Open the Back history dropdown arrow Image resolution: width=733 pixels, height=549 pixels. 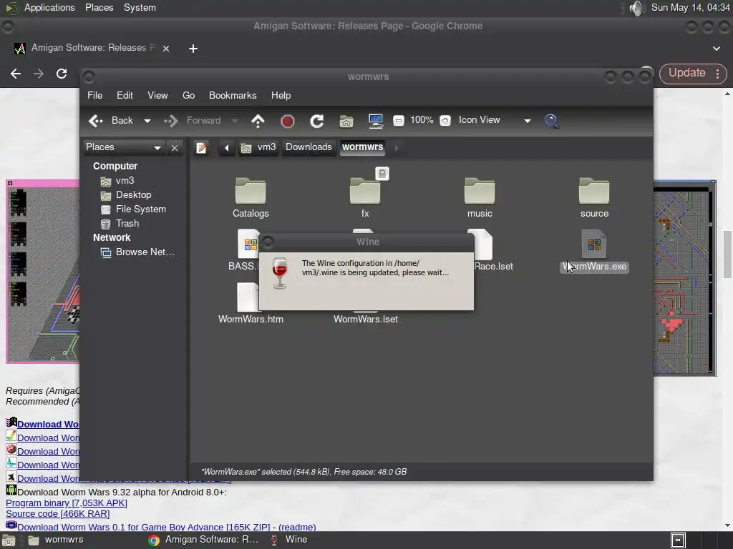(147, 121)
